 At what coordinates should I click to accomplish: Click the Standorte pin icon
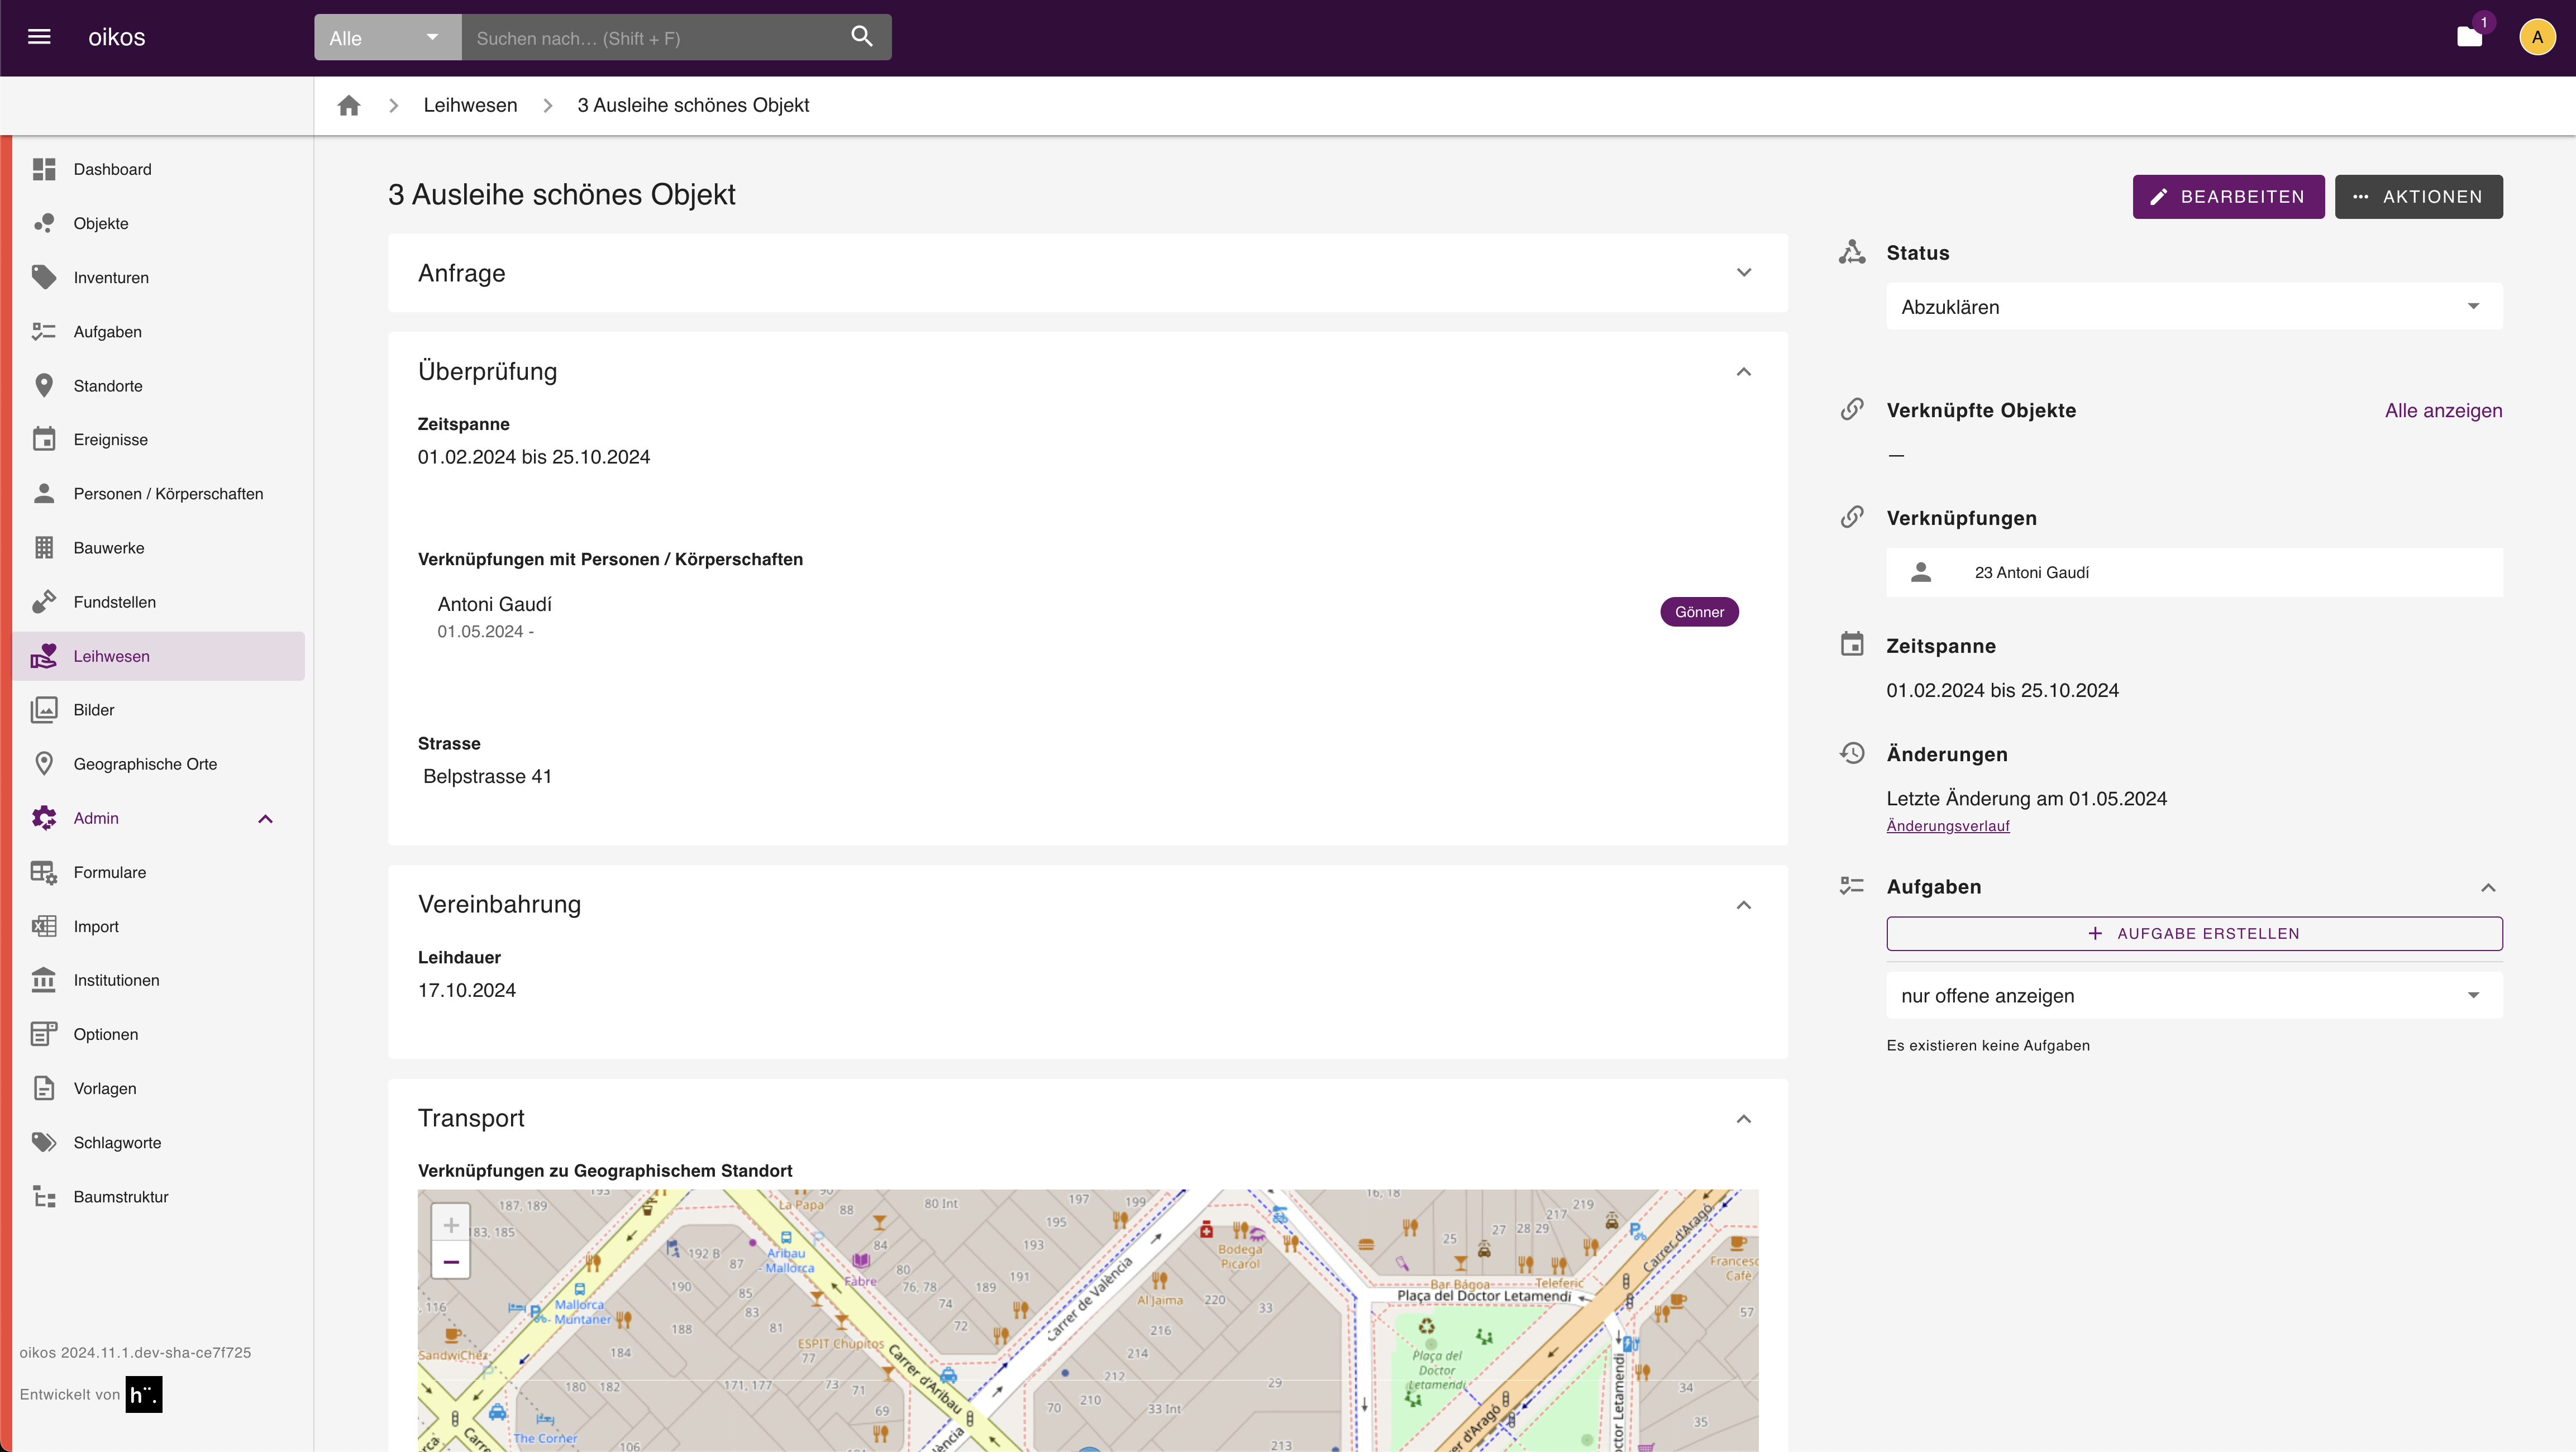tap(44, 385)
